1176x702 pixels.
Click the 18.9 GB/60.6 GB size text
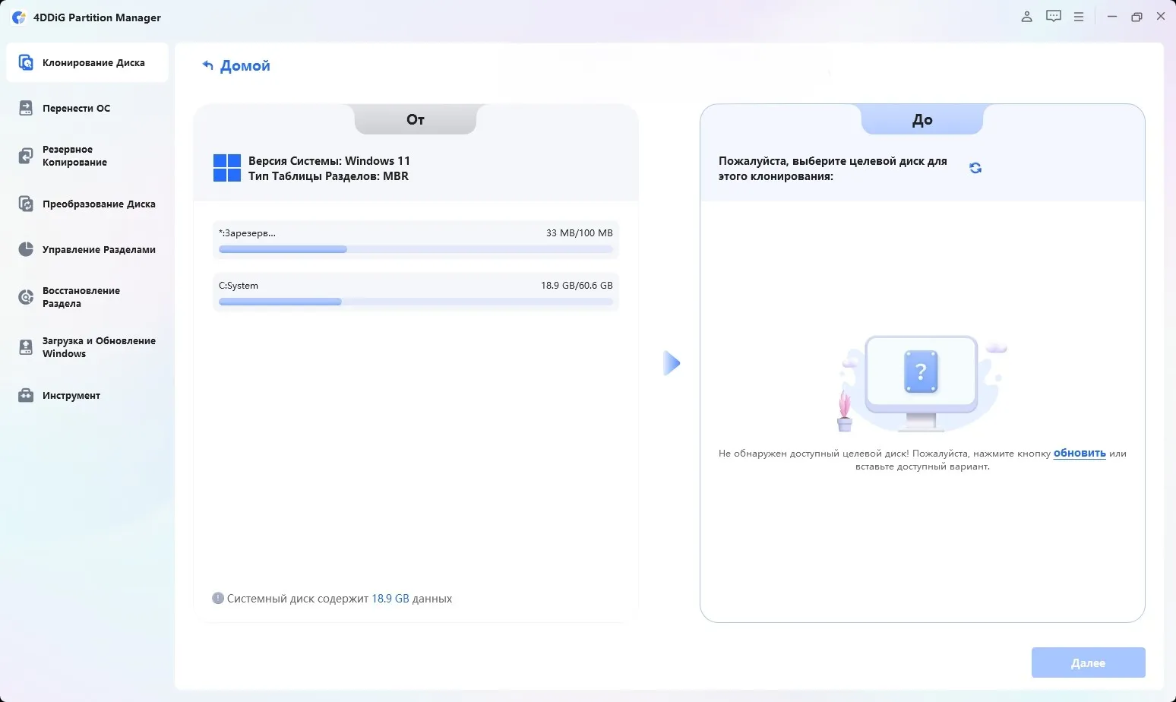577,285
